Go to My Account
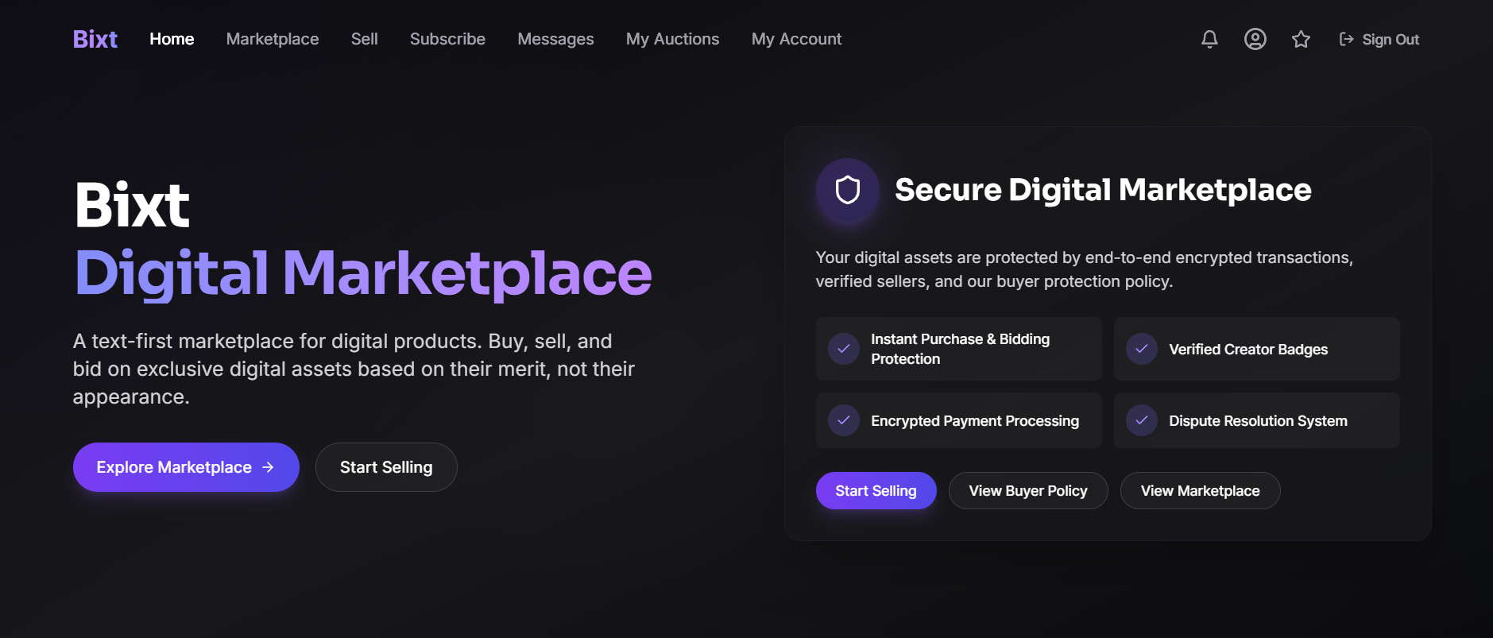The height and width of the screenshot is (638, 1493). click(796, 39)
